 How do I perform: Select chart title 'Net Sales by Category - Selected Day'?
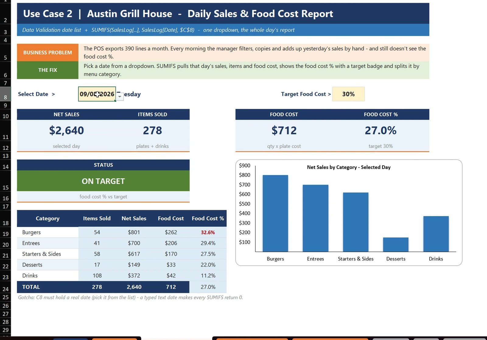click(x=349, y=167)
